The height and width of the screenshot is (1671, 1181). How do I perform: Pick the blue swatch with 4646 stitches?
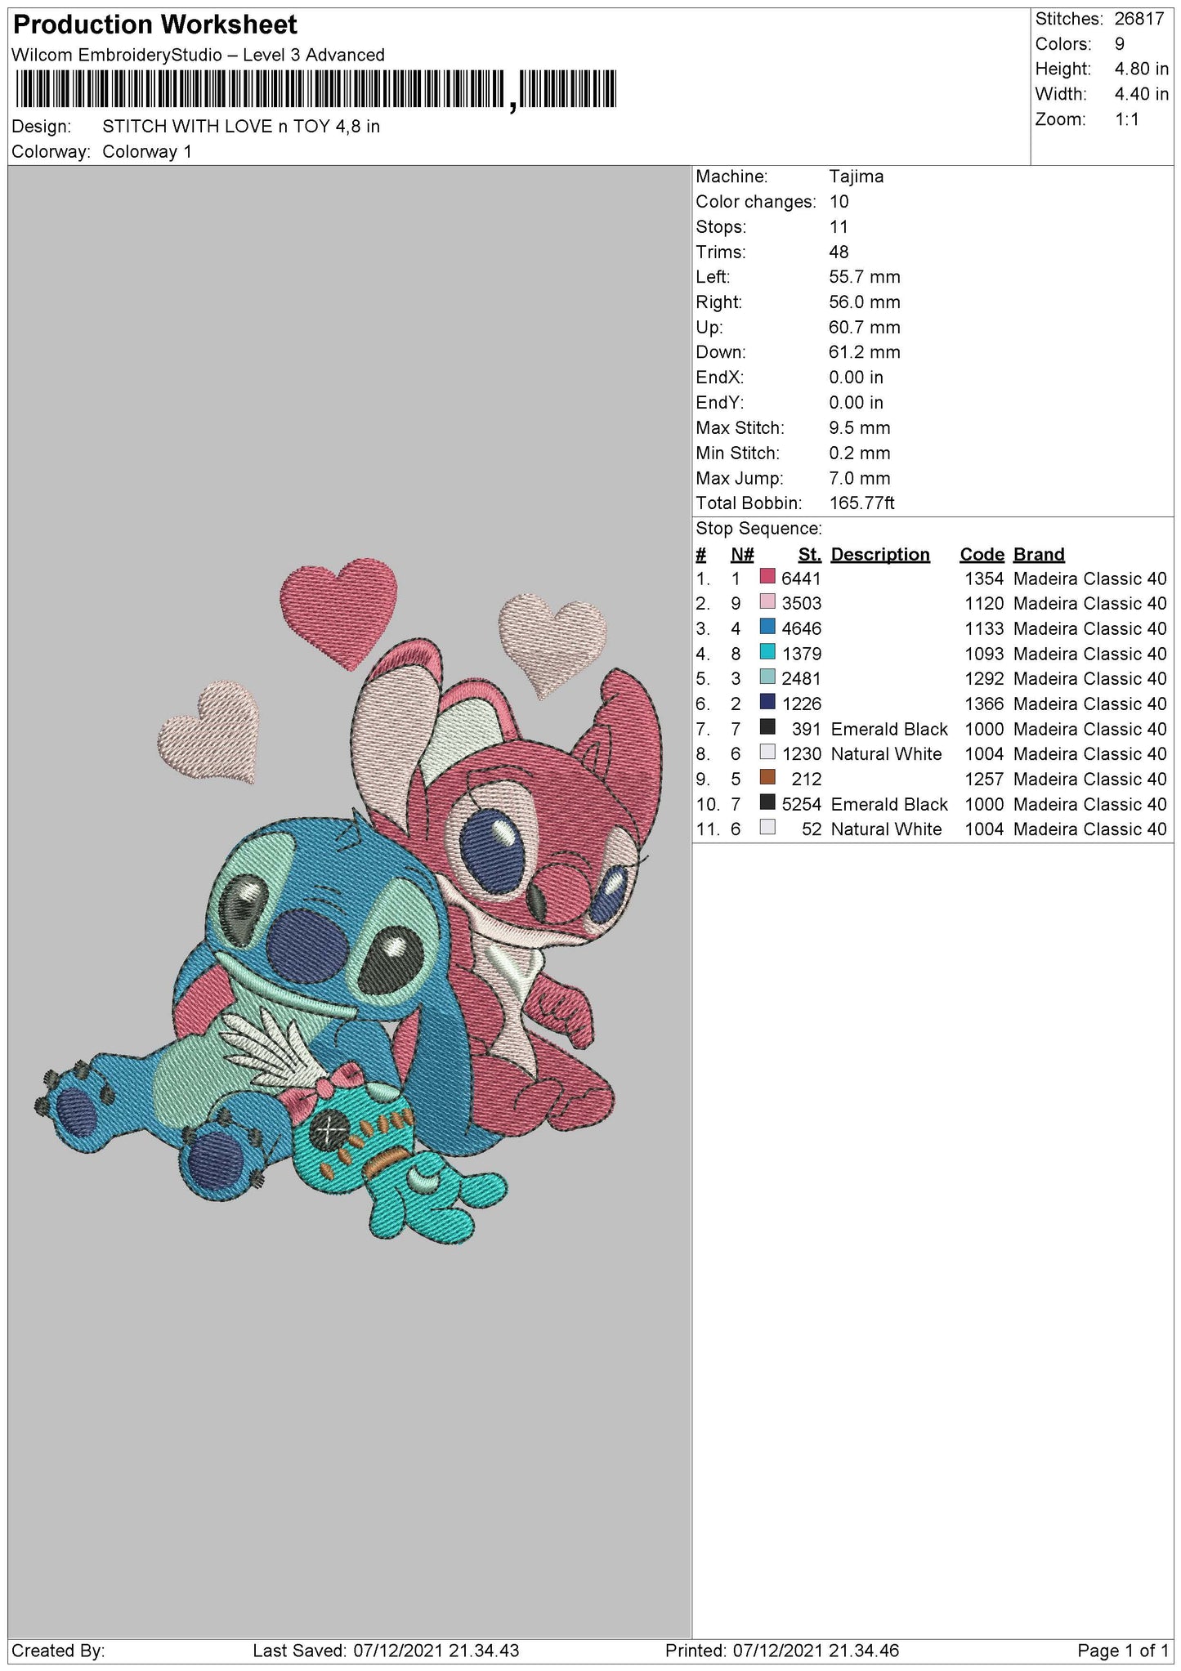click(x=767, y=628)
